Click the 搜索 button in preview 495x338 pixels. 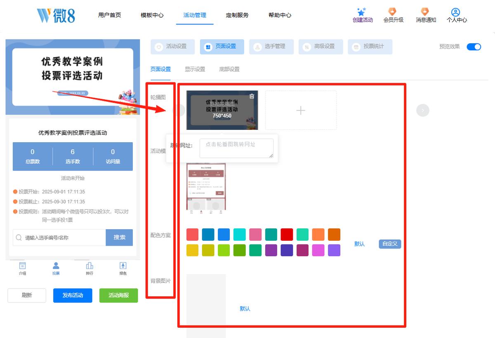coord(119,237)
